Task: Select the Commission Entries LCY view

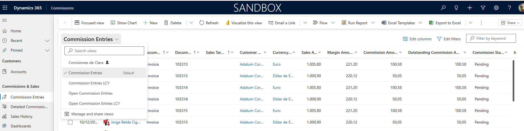Action: (104, 83)
